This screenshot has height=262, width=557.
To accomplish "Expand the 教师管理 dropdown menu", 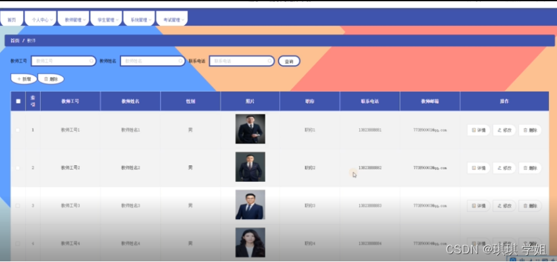I will coord(74,20).
